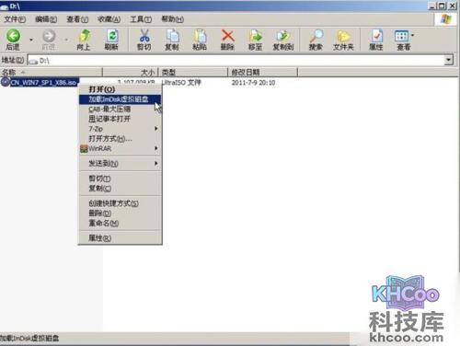The image size is (460, 346).
Task: Open the Back button history dropdown arrow
Action: point(31,40)
